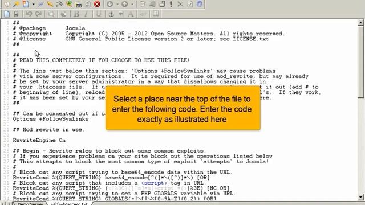Click the checkmark document icon

pos(190,4)
